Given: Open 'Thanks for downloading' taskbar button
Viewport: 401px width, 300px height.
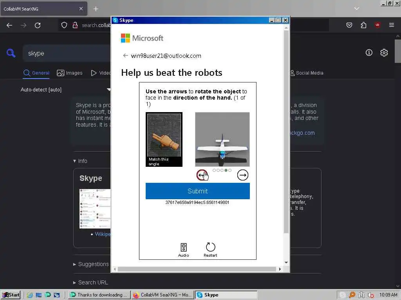Looking at the screenshot, I should point(99,295).
